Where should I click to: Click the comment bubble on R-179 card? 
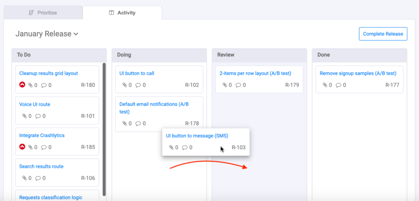(239, 85)
